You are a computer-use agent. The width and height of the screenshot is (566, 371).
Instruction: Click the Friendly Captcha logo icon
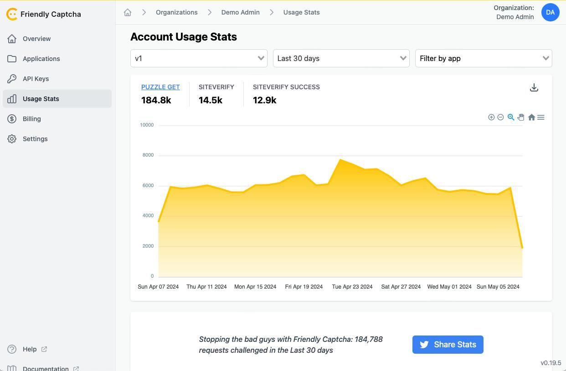(12, 14)
